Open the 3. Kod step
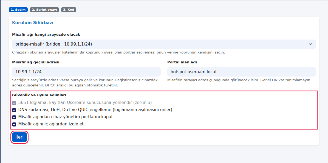The width and height of the screenshot is (328, 163). [69, 10]
